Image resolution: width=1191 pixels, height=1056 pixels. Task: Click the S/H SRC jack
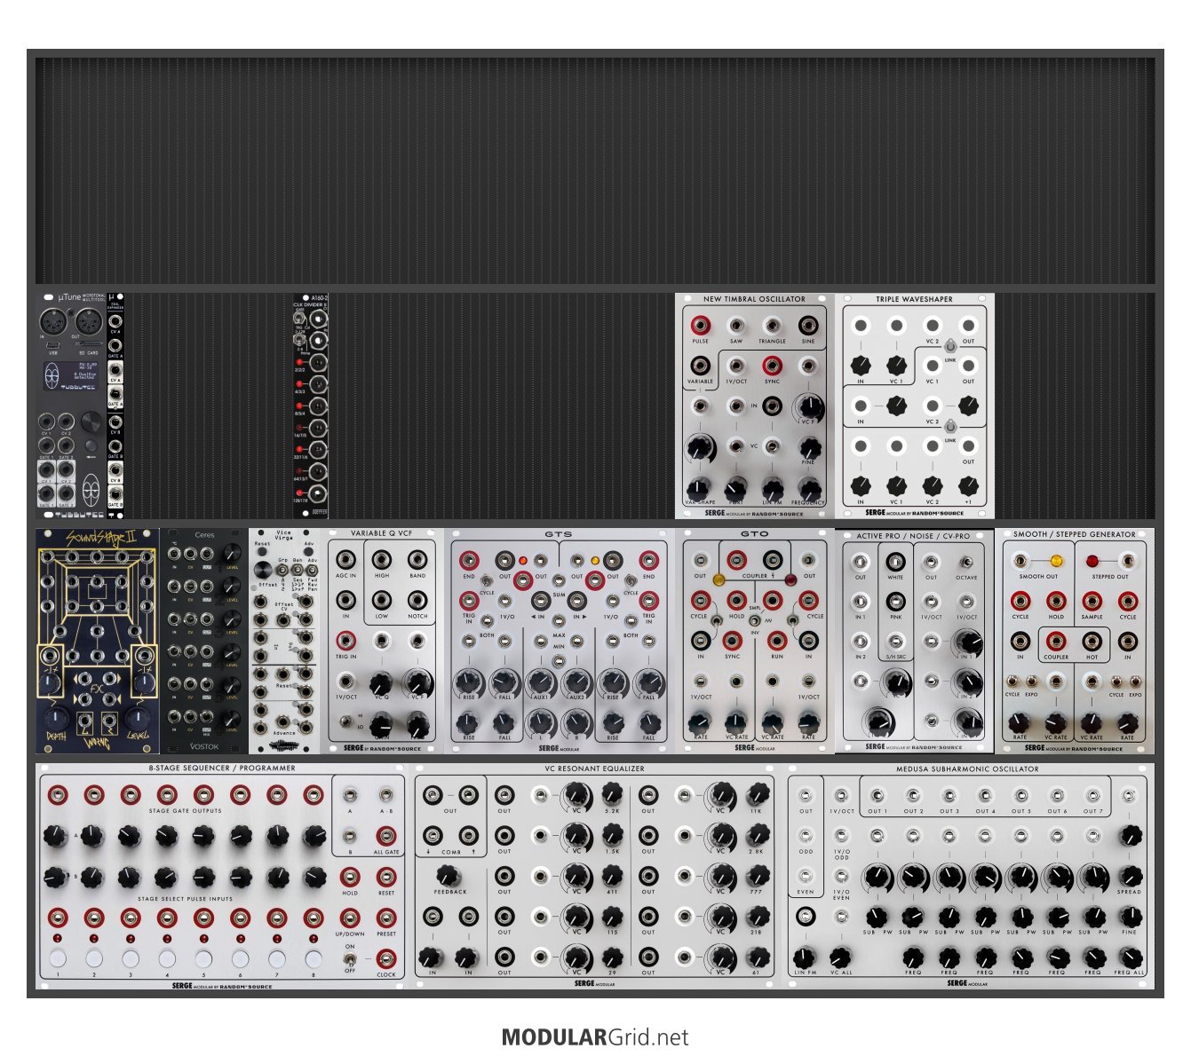pyautogui.click(x=895, y=642)
